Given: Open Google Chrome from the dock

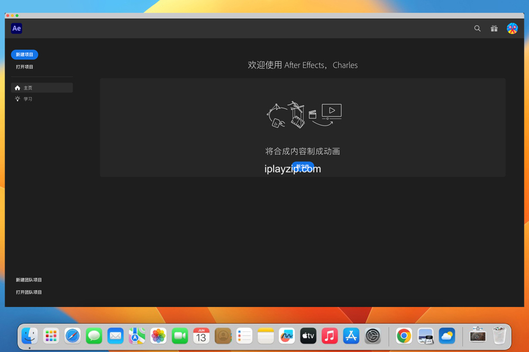Looking at the screenshot, I should click(x=404, y=336).
